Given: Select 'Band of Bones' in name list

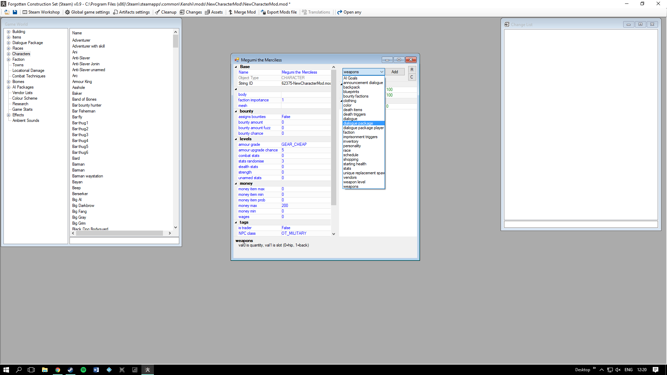Looking at the screenshot, I should (84, 99).
